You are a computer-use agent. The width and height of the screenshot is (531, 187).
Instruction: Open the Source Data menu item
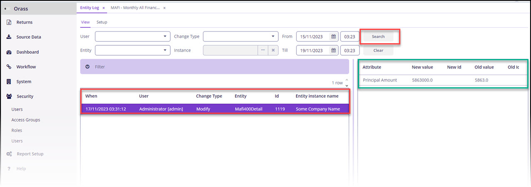click(29, 37)
